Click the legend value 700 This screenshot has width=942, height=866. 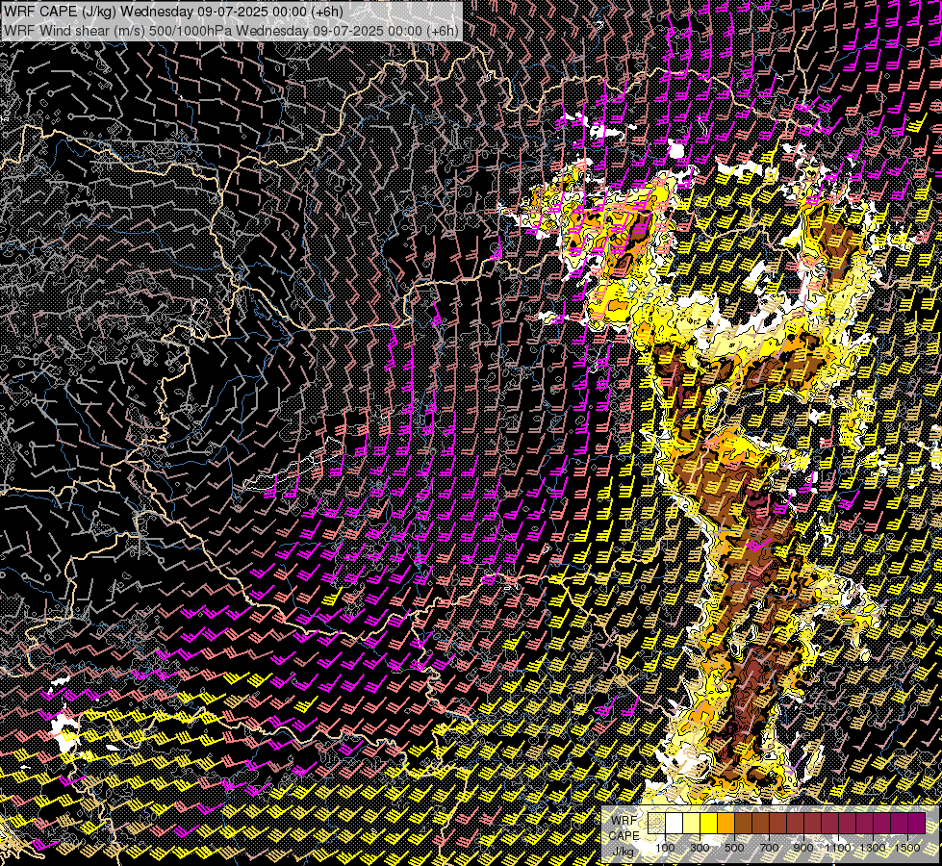(x=769, y=848)
